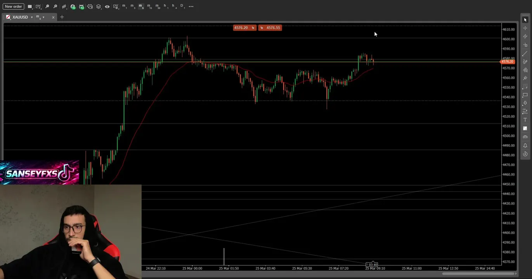Click the 4450.00 price axis label
Screen dimensions: 532x279
tap(509, 184)
